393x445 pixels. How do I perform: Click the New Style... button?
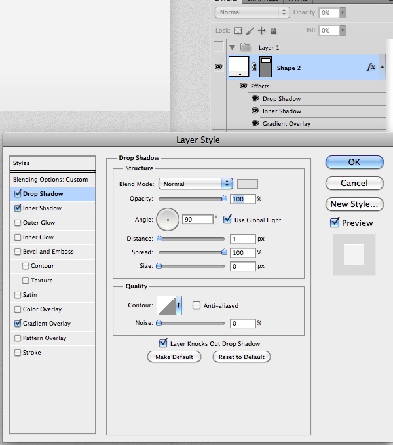pos(354,204)
